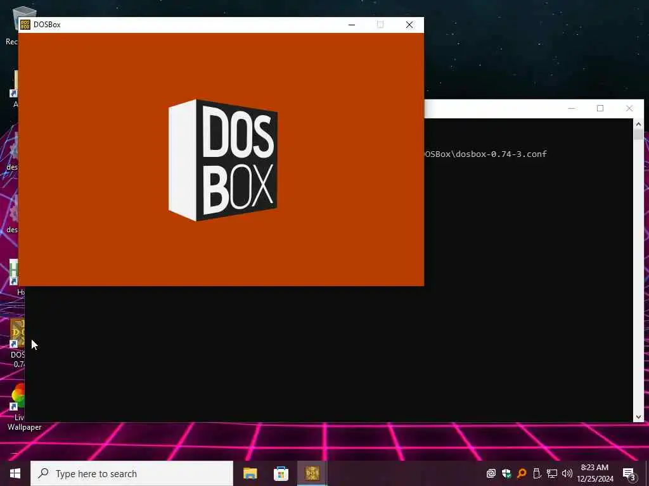Click the safely remove hardware tray icon
The image size is (649, 486).
(537, 473)
